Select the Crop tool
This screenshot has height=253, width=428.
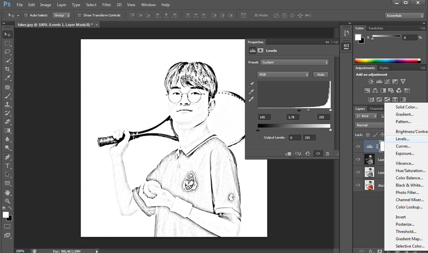coord(7,69)
